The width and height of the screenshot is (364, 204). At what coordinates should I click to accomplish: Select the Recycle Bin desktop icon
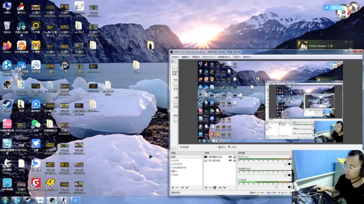point(7,27)
